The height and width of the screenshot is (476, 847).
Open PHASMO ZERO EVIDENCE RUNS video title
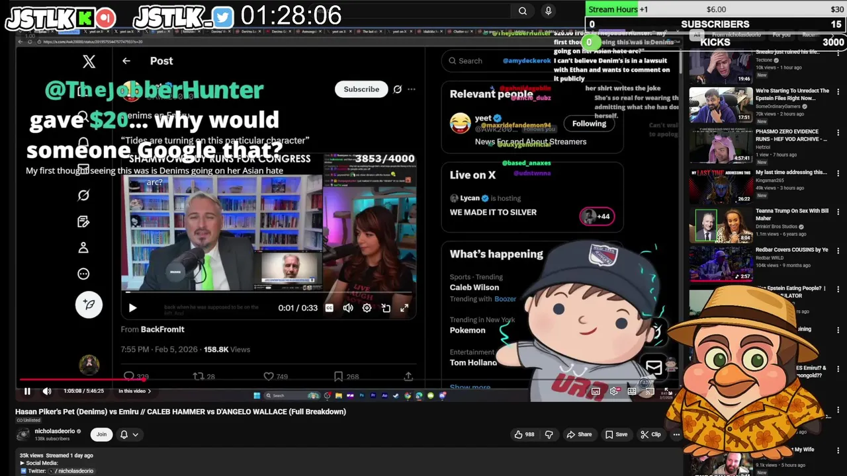point(791,136)
